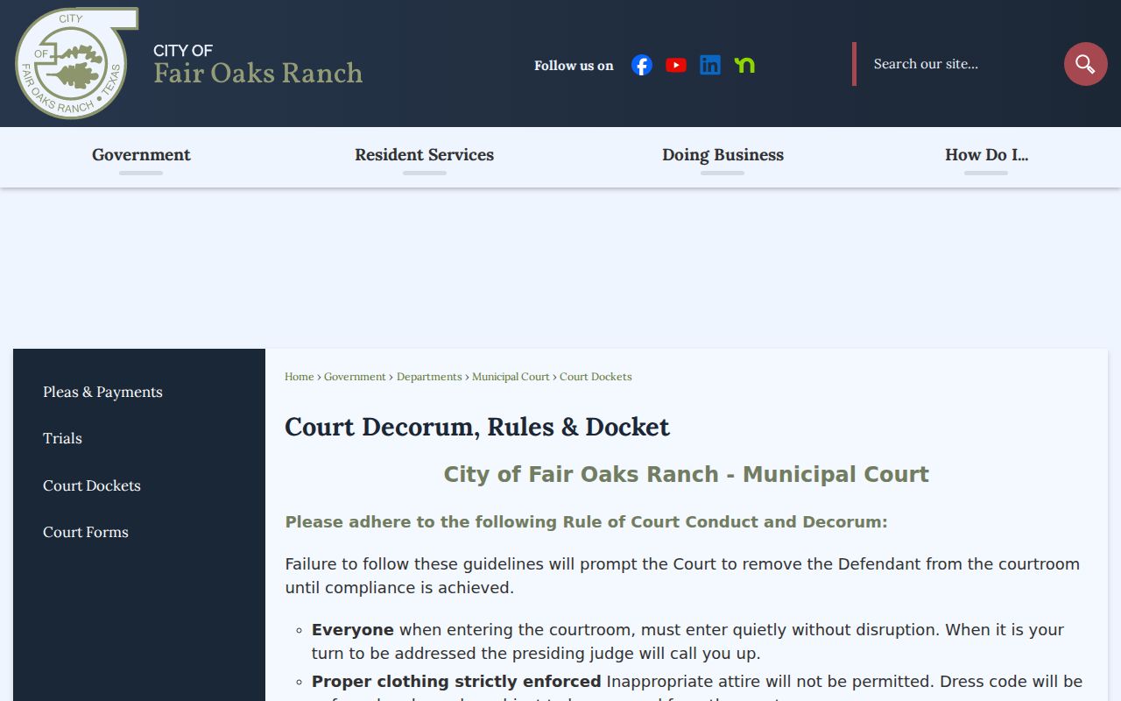This screenshot has height=701, width=1121.
Task: Click the Court Dockets breadcrumb link
Action: 596,377
